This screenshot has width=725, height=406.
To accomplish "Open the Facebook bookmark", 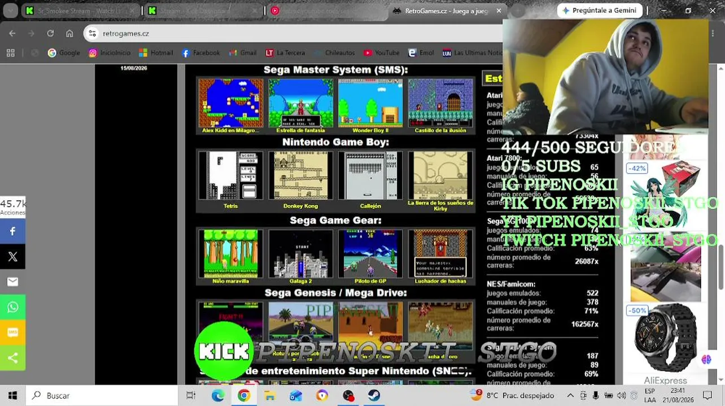I will click(x=201, y=53).
